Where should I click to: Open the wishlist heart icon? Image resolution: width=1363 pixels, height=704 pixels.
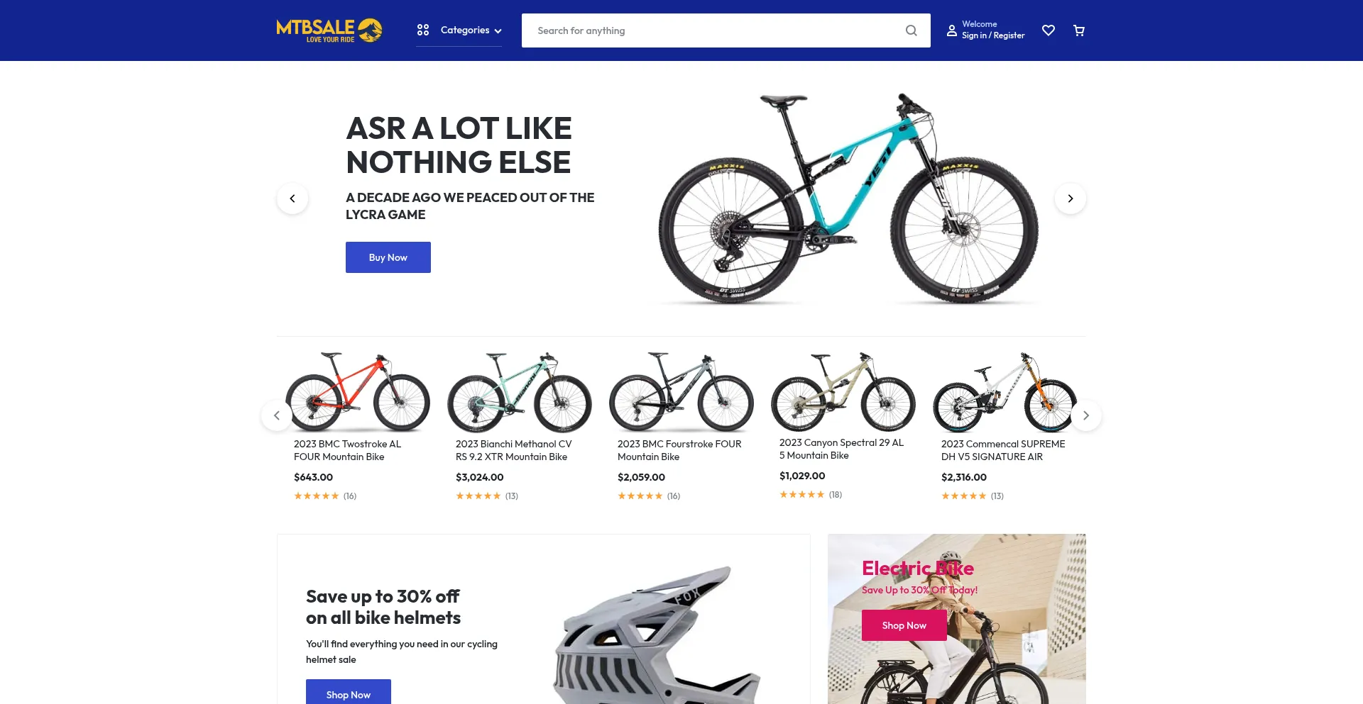(x=1048, y=30)
